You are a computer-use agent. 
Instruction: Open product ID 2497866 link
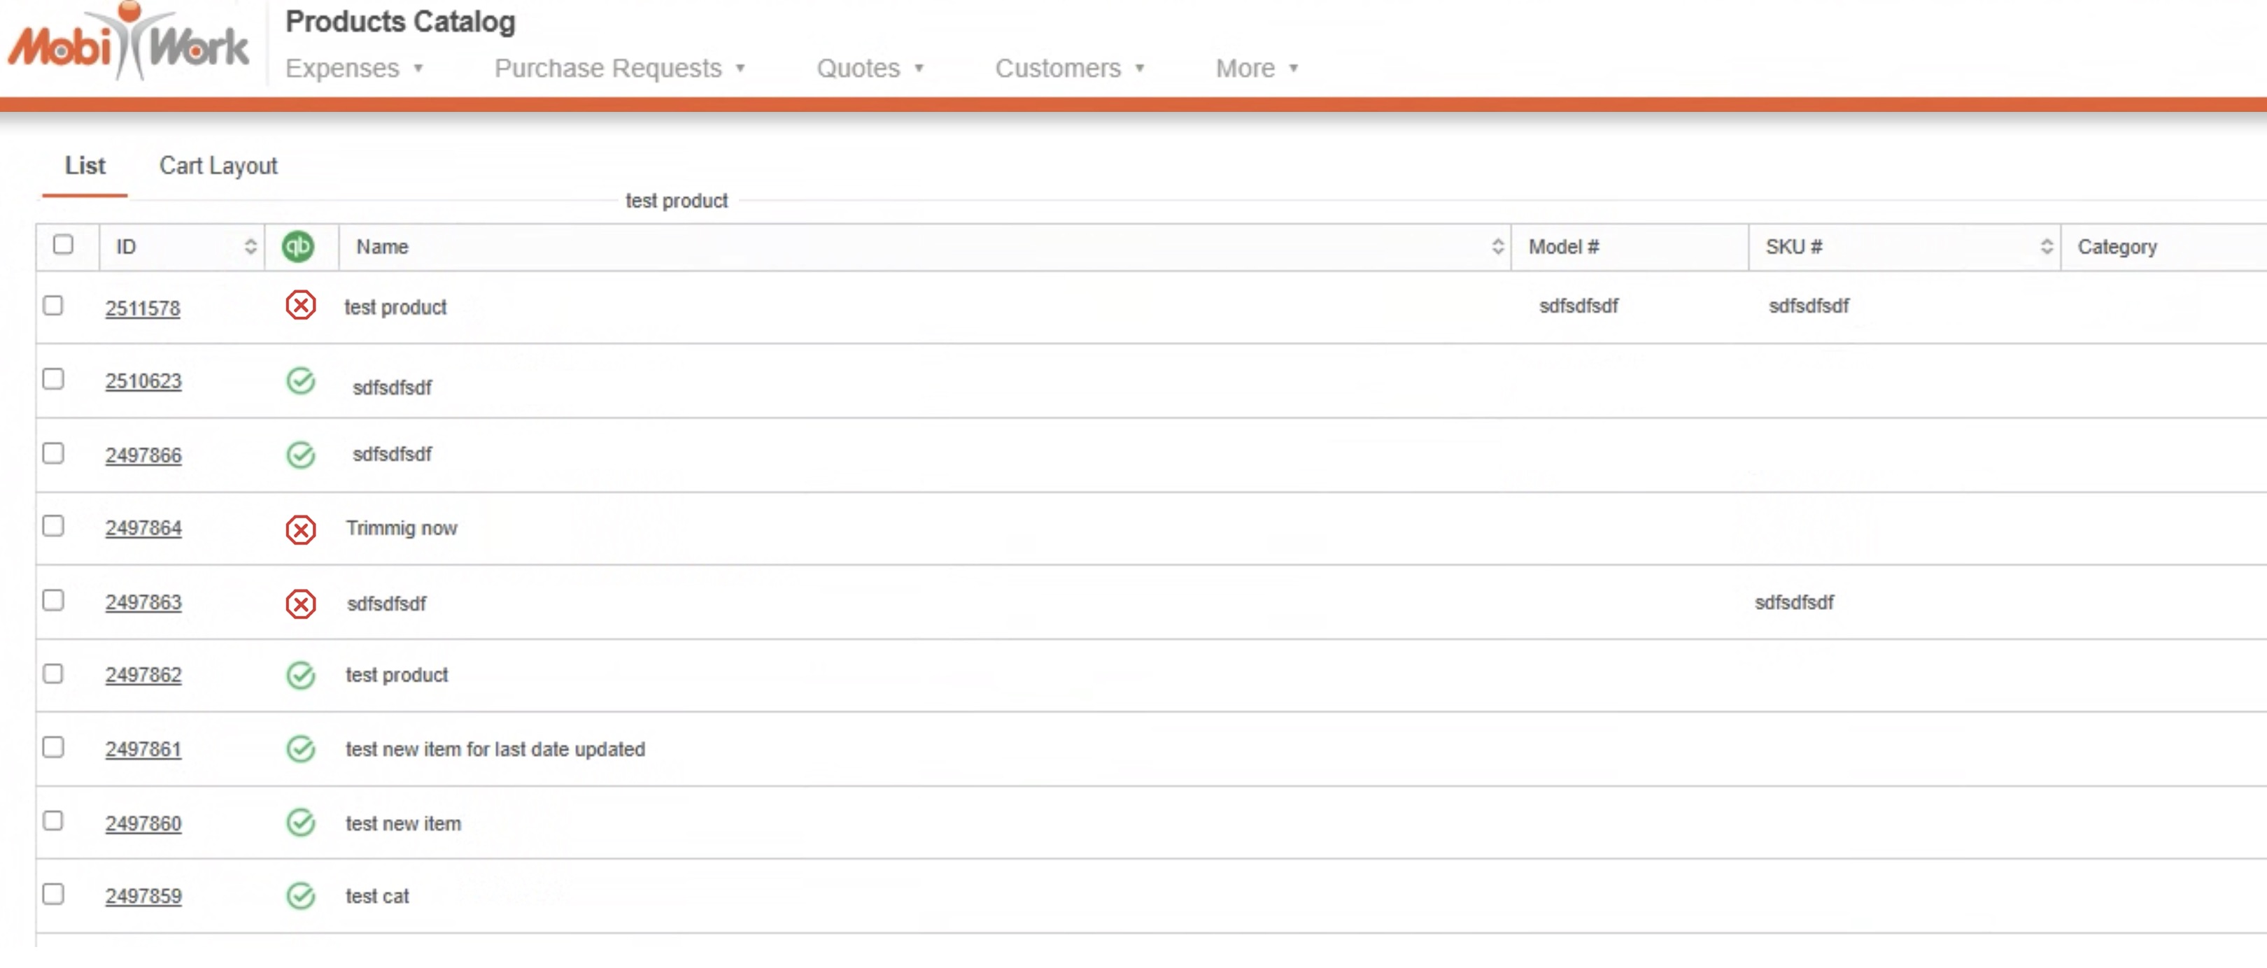click(x=143, y=455)
